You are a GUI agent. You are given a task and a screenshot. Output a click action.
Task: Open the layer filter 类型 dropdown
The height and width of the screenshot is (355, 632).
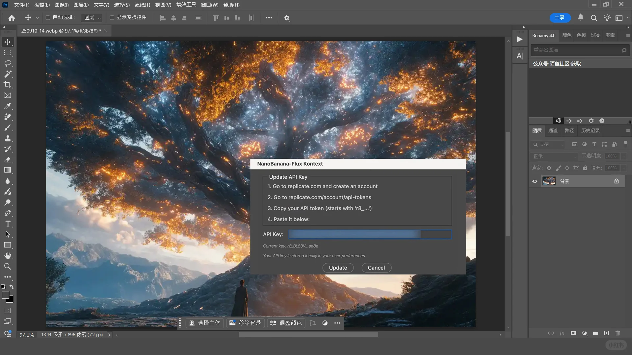548,144
